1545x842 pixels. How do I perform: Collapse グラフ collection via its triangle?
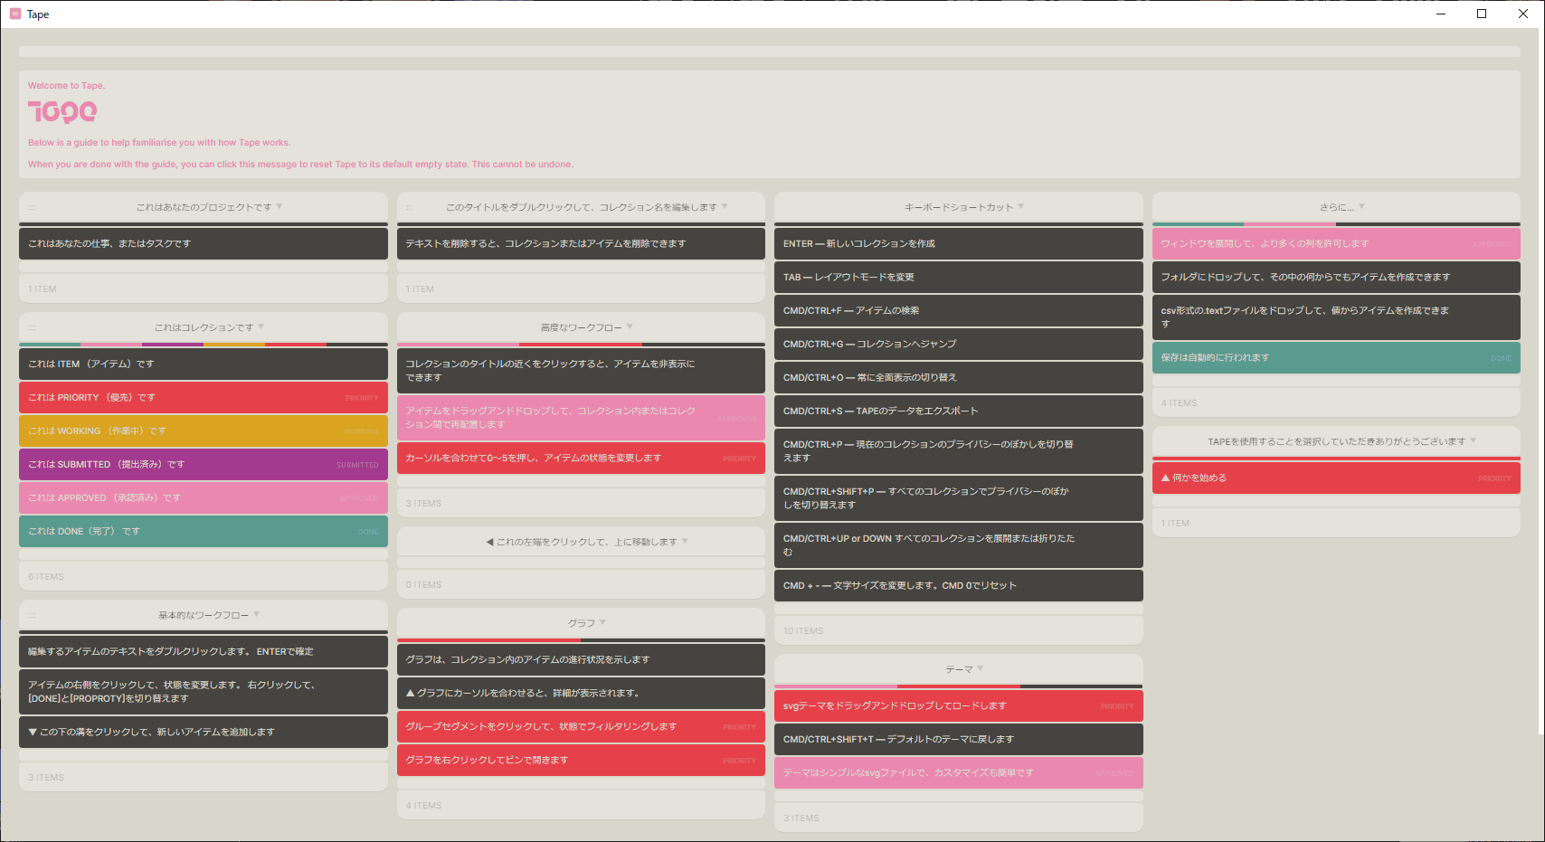pos(602,622)
